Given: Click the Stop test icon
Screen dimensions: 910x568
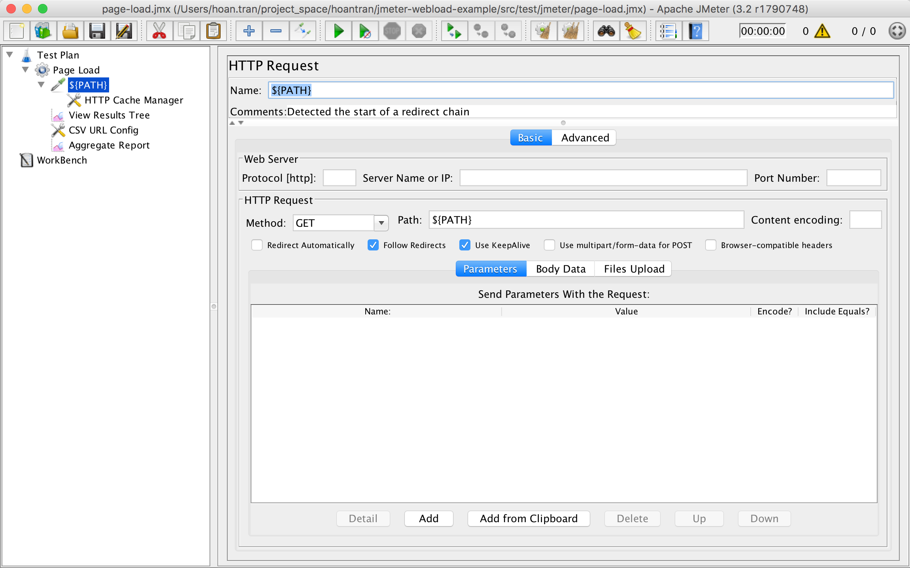Looking at the screenshot, I should [392, 31].
